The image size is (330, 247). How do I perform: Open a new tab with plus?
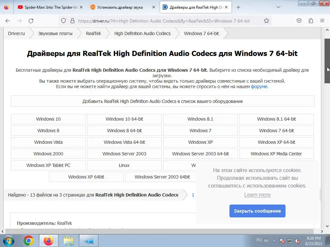click(x=238, y=7)
